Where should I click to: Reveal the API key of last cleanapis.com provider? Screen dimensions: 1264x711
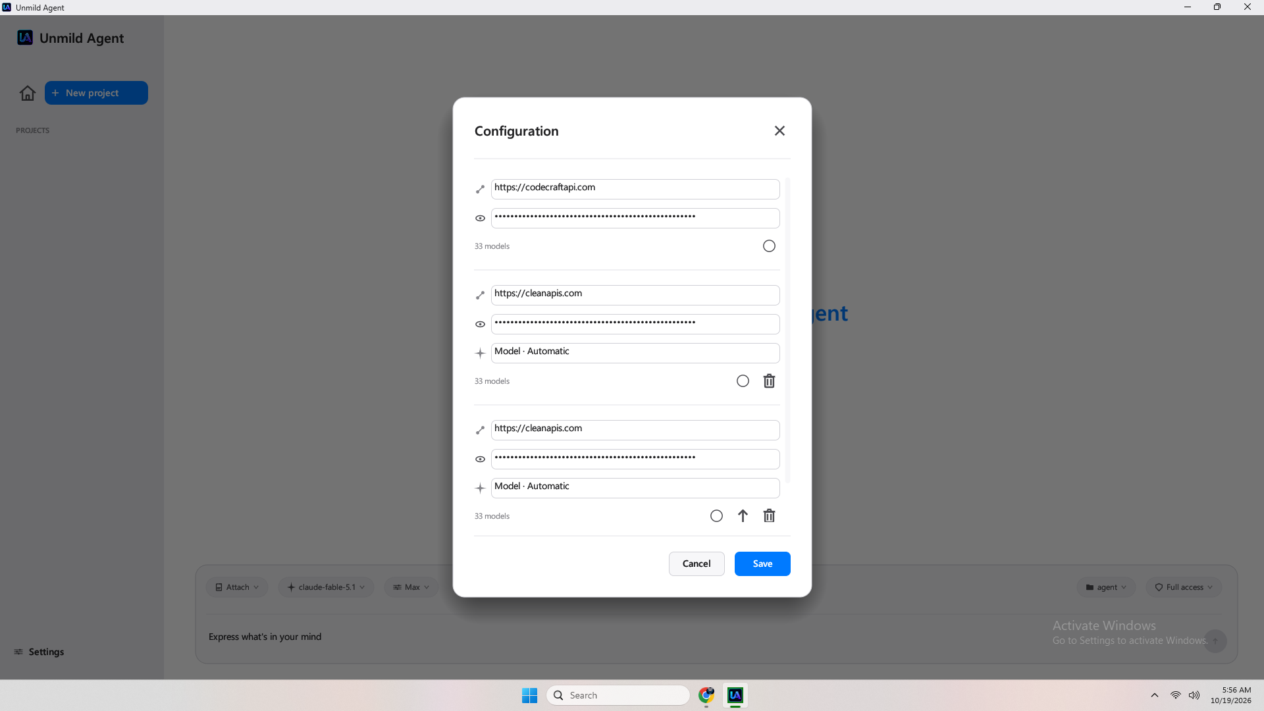click(480, 460)
